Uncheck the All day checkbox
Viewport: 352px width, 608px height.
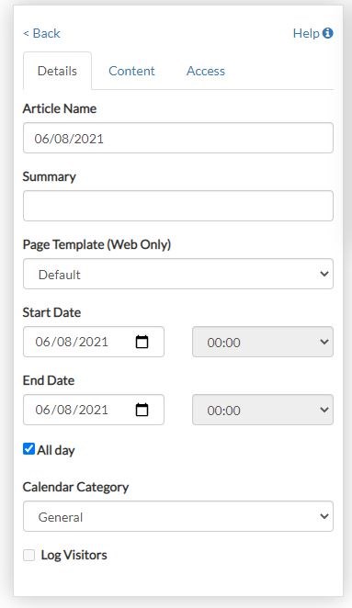point(28,449)
